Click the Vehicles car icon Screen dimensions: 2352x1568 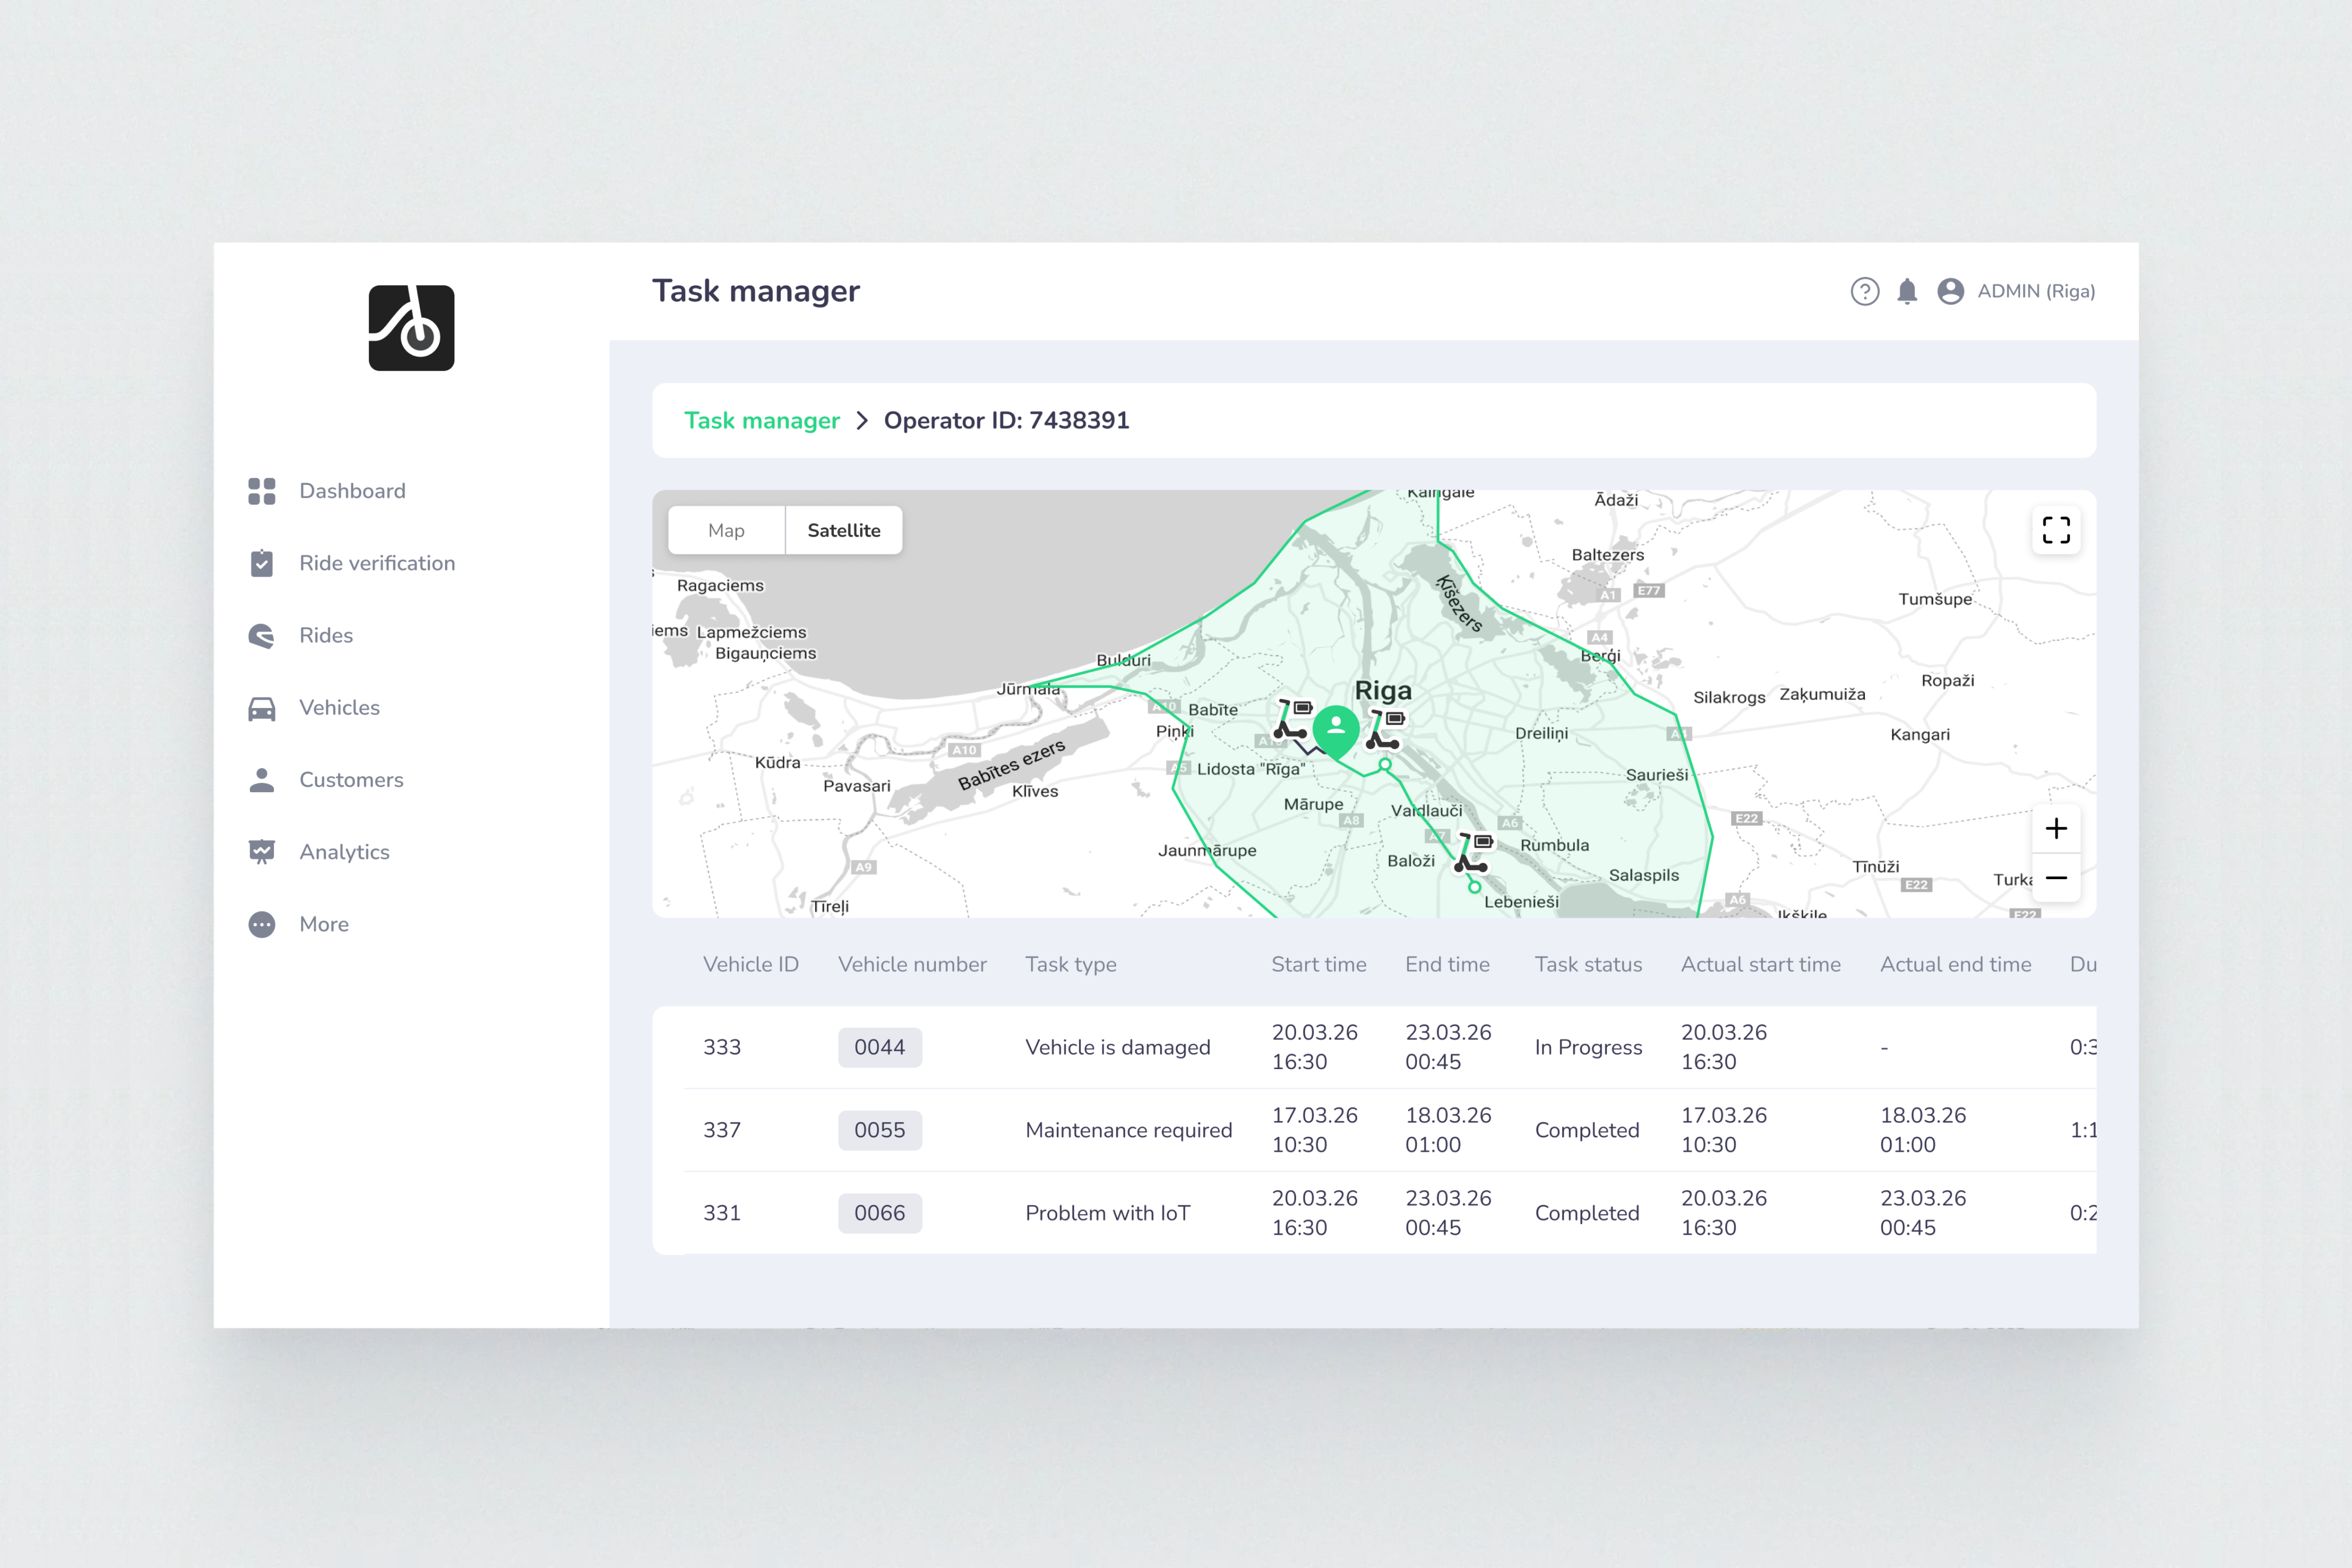coord(262,708)
